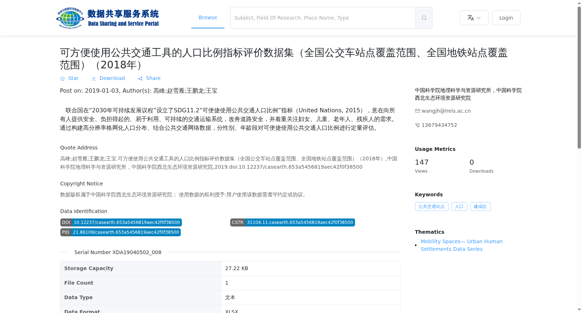Click the Thematics heading
Image resolution: width=582 pixels, height=313 pixels.
(x=430, y=232)
